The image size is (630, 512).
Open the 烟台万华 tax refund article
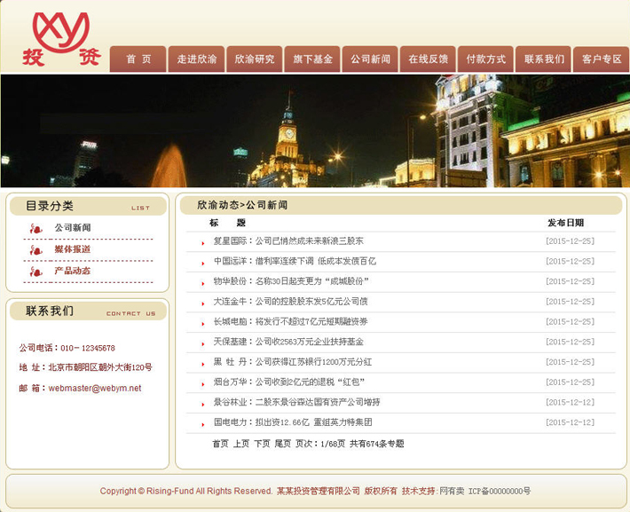click(x=289, y=382)
